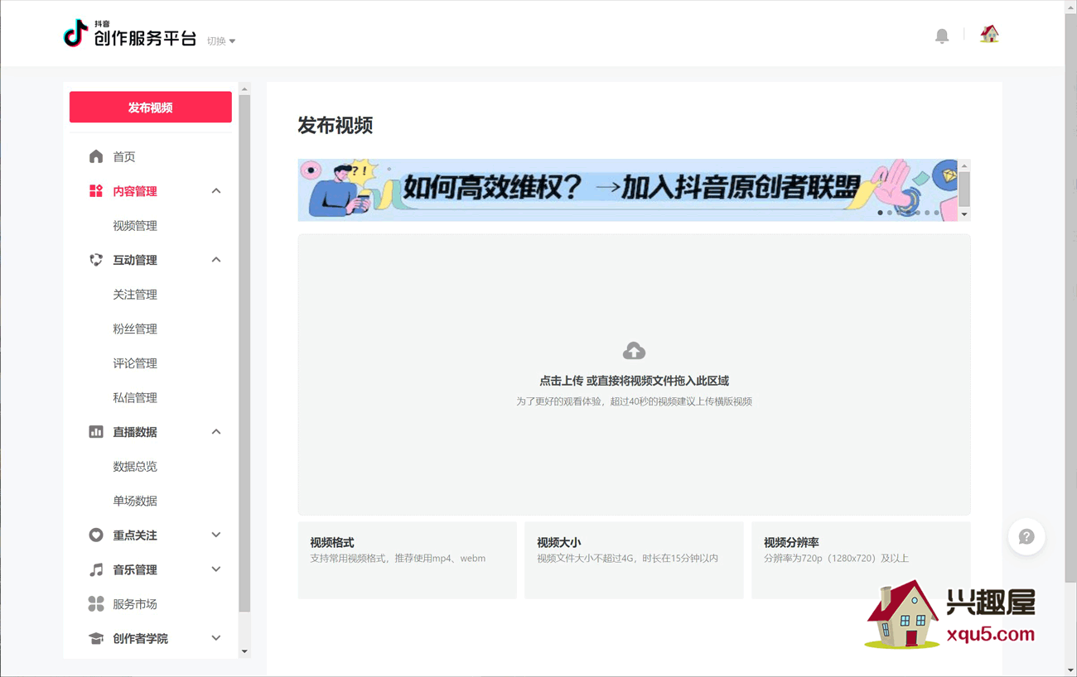Click the 点击上传 upload text
The height and width of the screenshot is (677, 1077).
[x=562, y=381]
